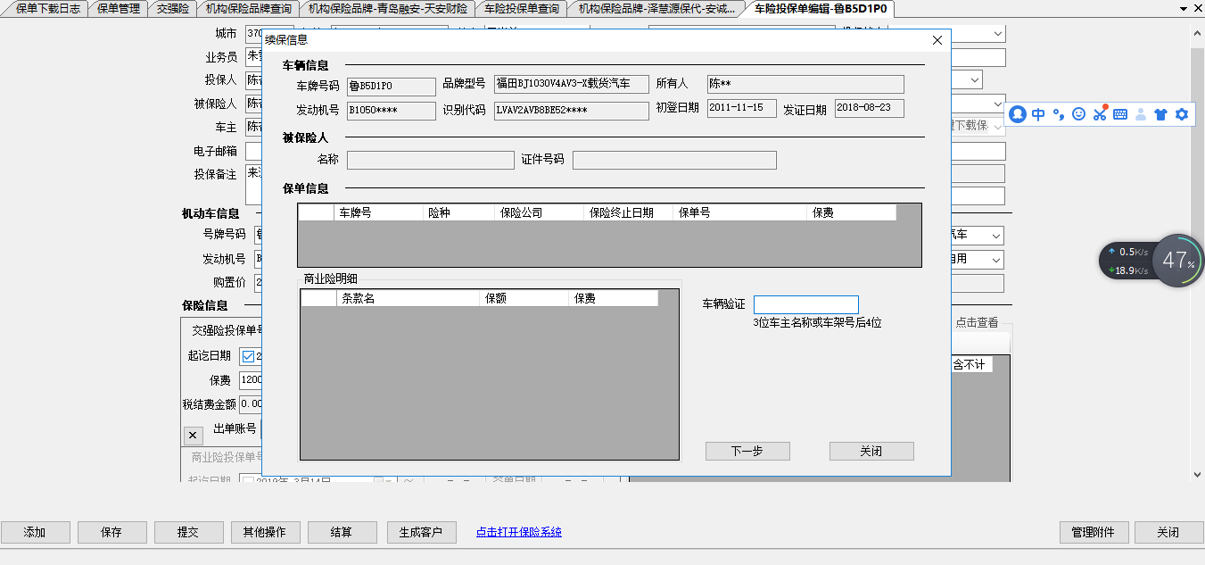Open IME settings gear icon

pyautogui.click(x=1182, y=114)
